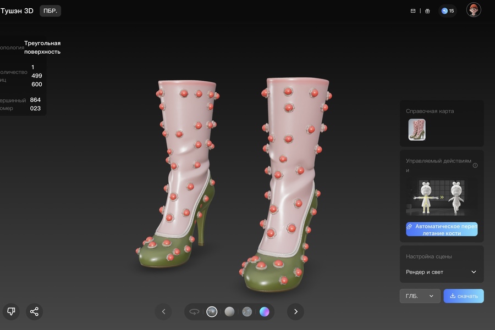Open the credits balance showing 15
The image size is (495, 330).
point(448,11)
